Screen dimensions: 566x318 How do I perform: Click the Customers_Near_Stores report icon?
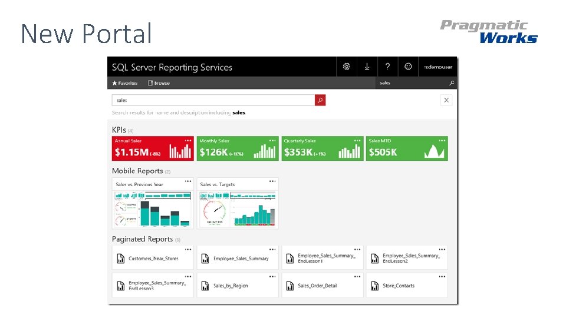[x=120, y=259]
